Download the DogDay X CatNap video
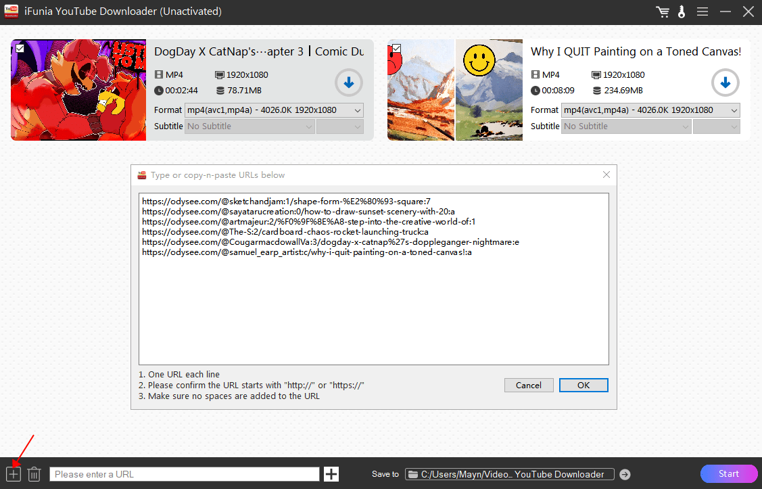 pyautogui.click(x=349, y=83)
